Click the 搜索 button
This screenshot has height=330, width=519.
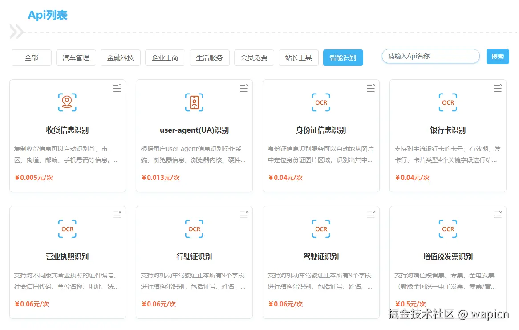498,57
